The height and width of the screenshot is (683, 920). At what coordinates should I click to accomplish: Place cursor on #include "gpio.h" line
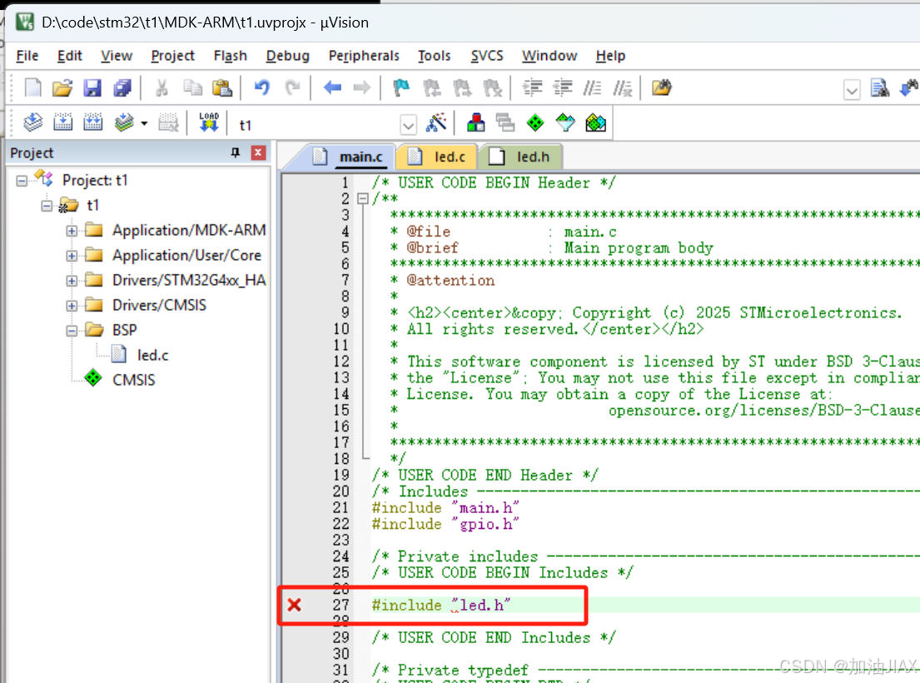[x=445, y=524]
